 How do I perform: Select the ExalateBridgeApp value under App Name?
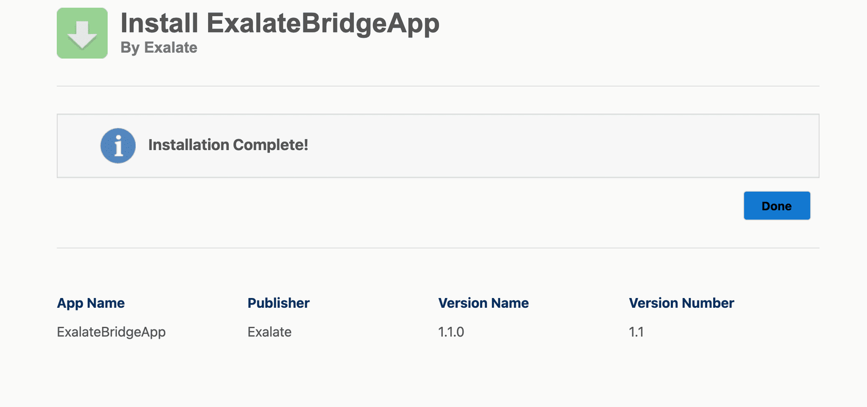[111, 332]
